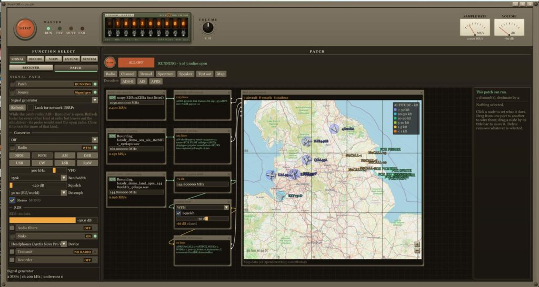Click the RDS -30.0 dB level slider
This screenshot has width=539, height=287.
[x=54, y=220]
